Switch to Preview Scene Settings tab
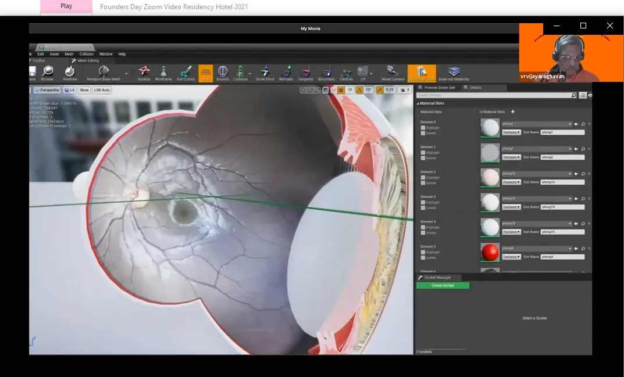The height and width of the screenshot is (377, 624). point(437,88)
